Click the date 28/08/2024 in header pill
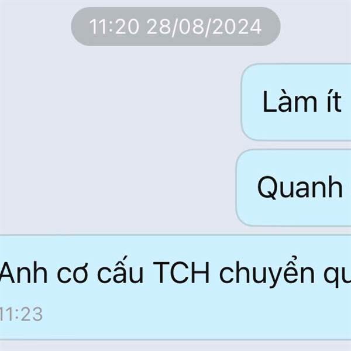Viewport: 351px width, 351px height. 204,27
